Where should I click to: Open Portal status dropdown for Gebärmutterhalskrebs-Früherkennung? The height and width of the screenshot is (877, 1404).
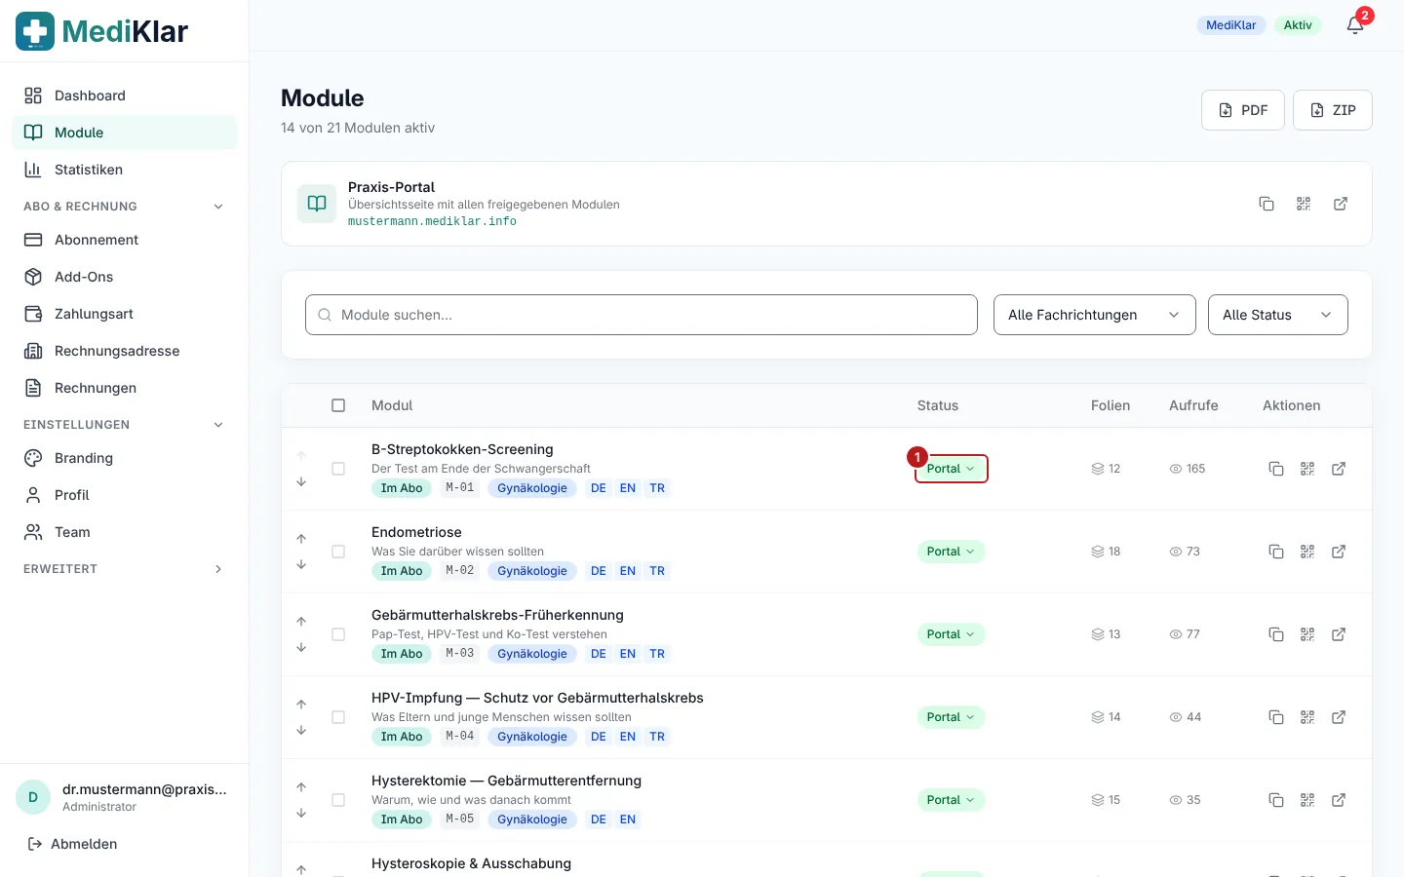(951, 634)
